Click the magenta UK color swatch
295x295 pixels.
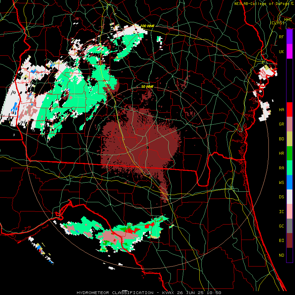coord(289,51)
